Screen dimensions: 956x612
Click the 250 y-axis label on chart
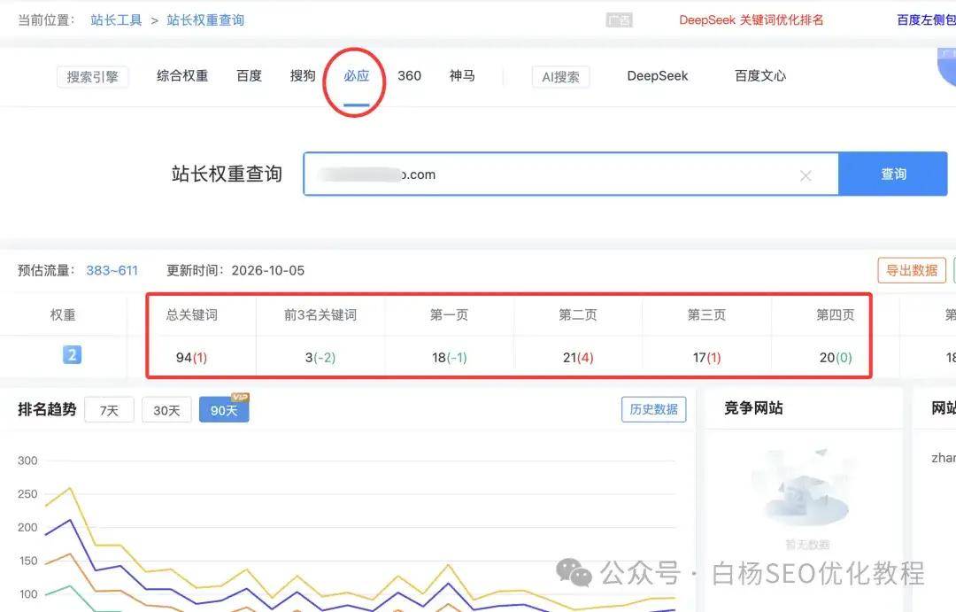click(x=27, y=494)
